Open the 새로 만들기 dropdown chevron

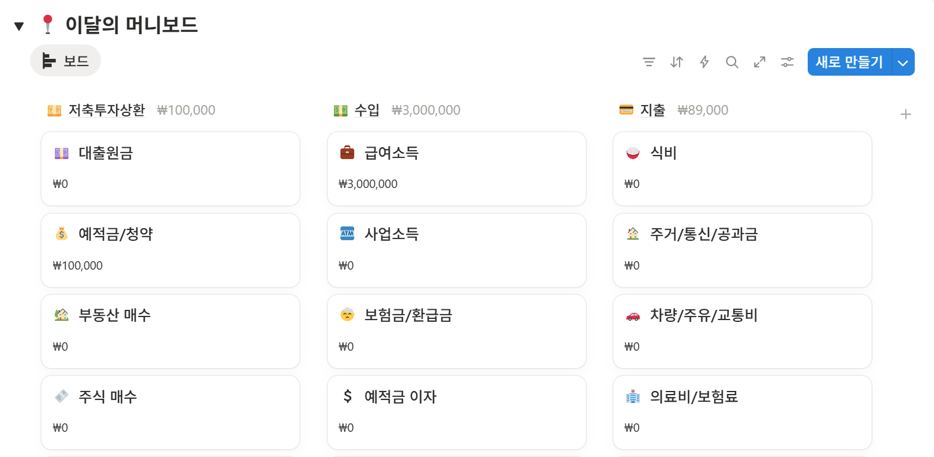(x=902, y=62)
